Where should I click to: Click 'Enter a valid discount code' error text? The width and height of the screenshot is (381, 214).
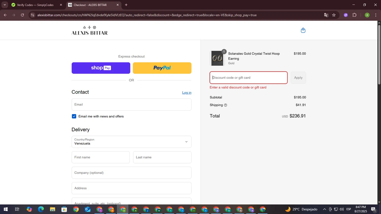pyautogui.click(x=238, y=87)
